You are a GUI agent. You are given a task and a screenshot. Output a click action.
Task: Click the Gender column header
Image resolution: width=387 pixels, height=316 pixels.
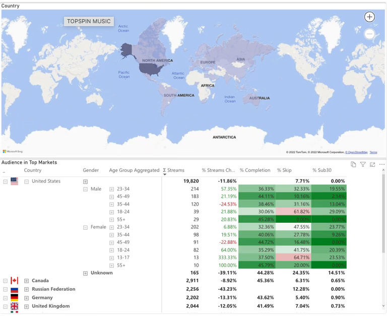click(91, 170)
